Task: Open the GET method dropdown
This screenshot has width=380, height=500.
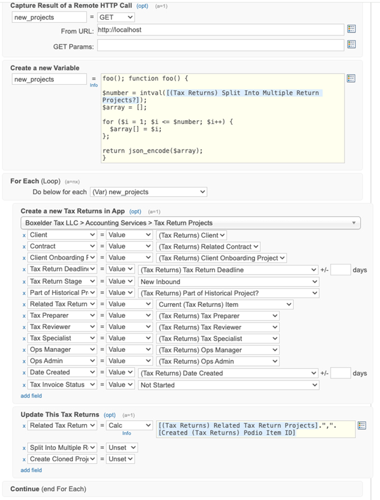Action: (115, 17)
